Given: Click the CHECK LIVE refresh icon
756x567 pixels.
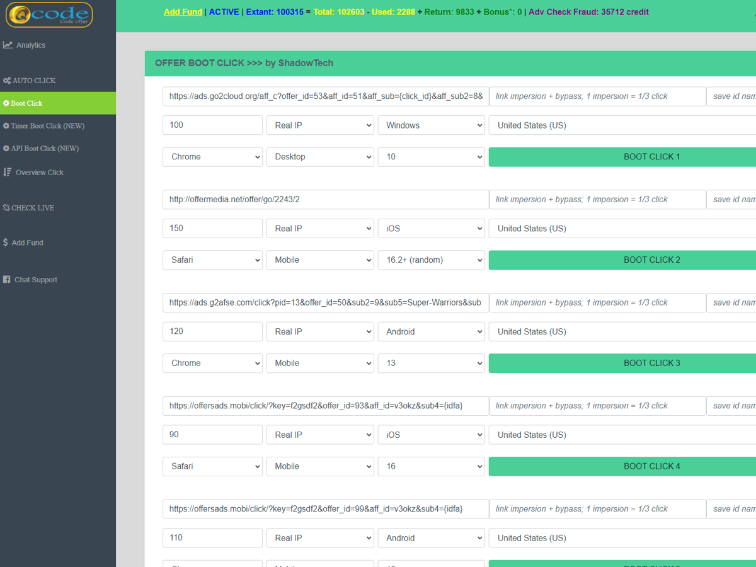Looking at the screenshot, I should click(x=6, y=208).
